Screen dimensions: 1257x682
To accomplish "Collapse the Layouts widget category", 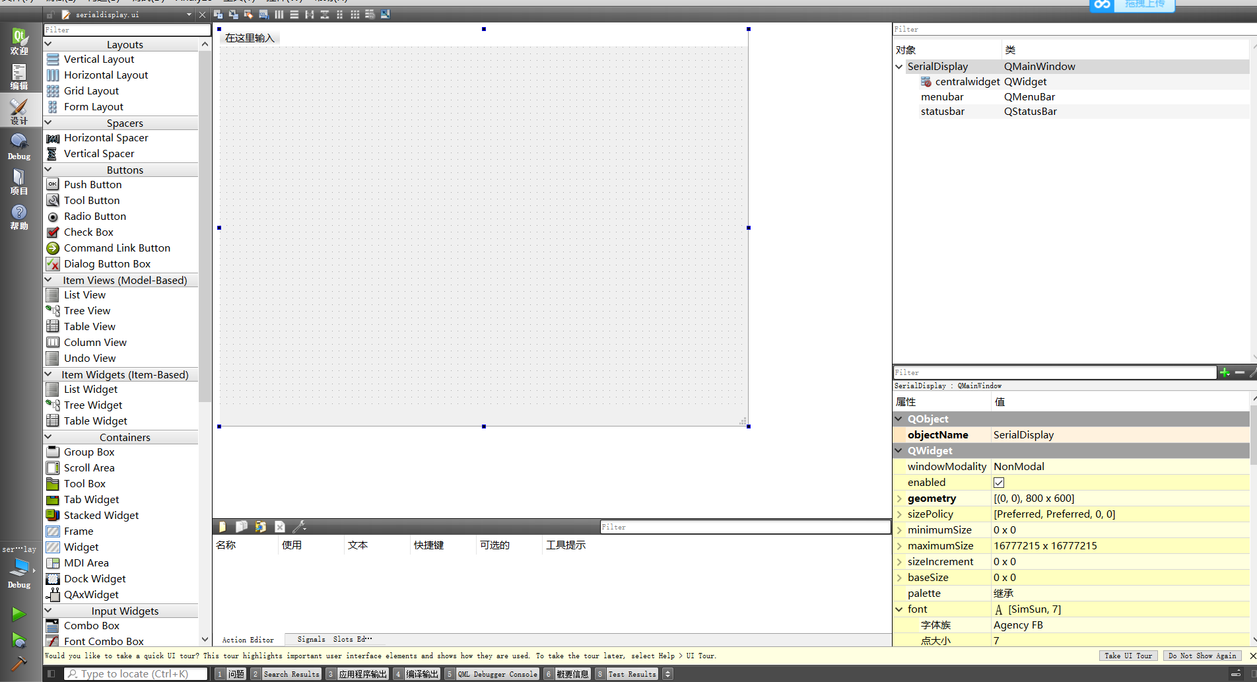I will [x=48, y=44].
